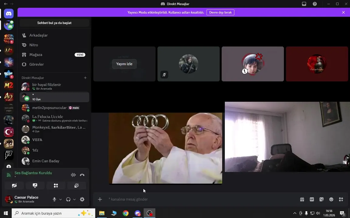The height and width of the screenshot is (218, 350).
Task: Open the help question mark icon
Action: (x=315, y=4)
